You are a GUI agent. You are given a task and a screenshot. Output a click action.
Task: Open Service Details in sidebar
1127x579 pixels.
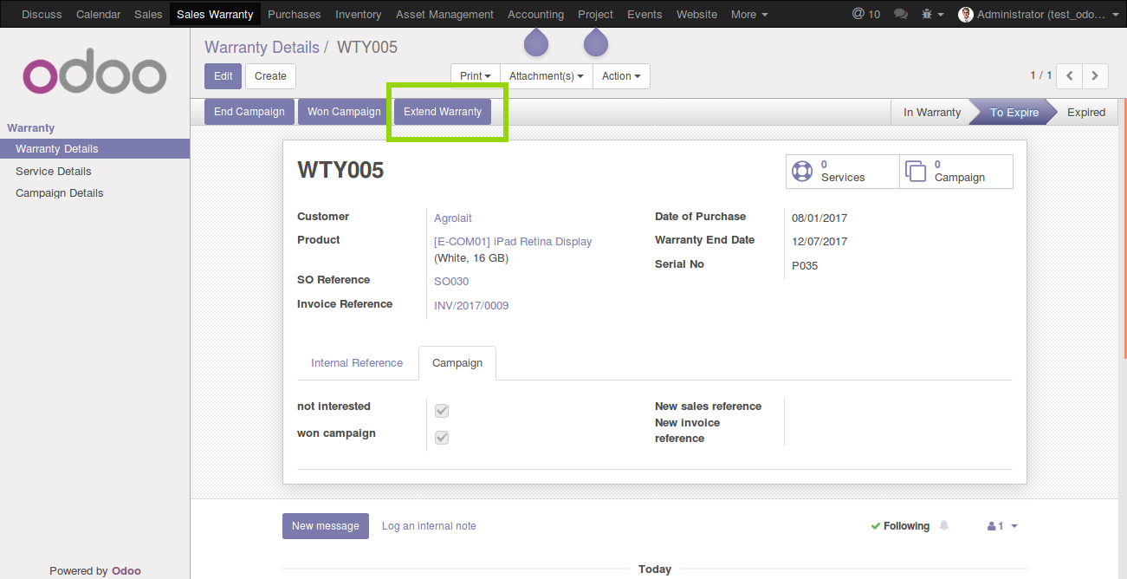[54, 171]
